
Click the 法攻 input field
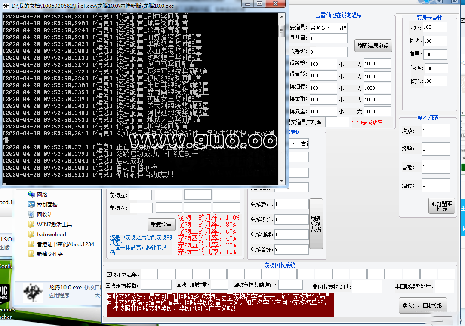tap(434, 27)
